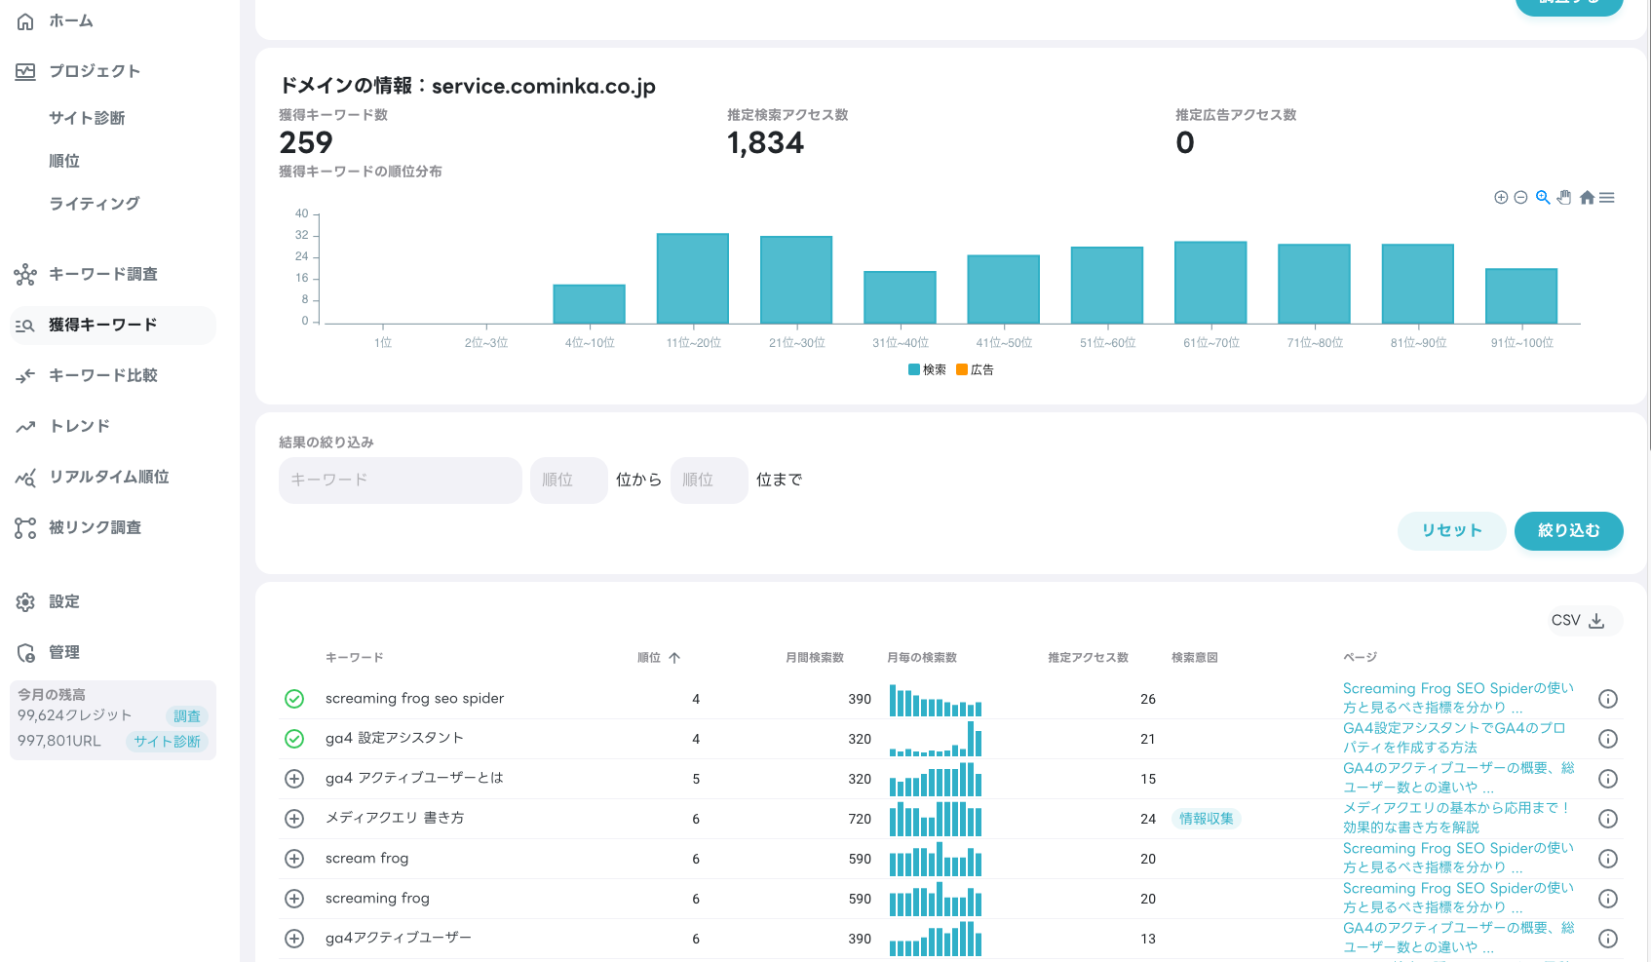Click the keyword comparison arrows icon

(x=25, y=375)
